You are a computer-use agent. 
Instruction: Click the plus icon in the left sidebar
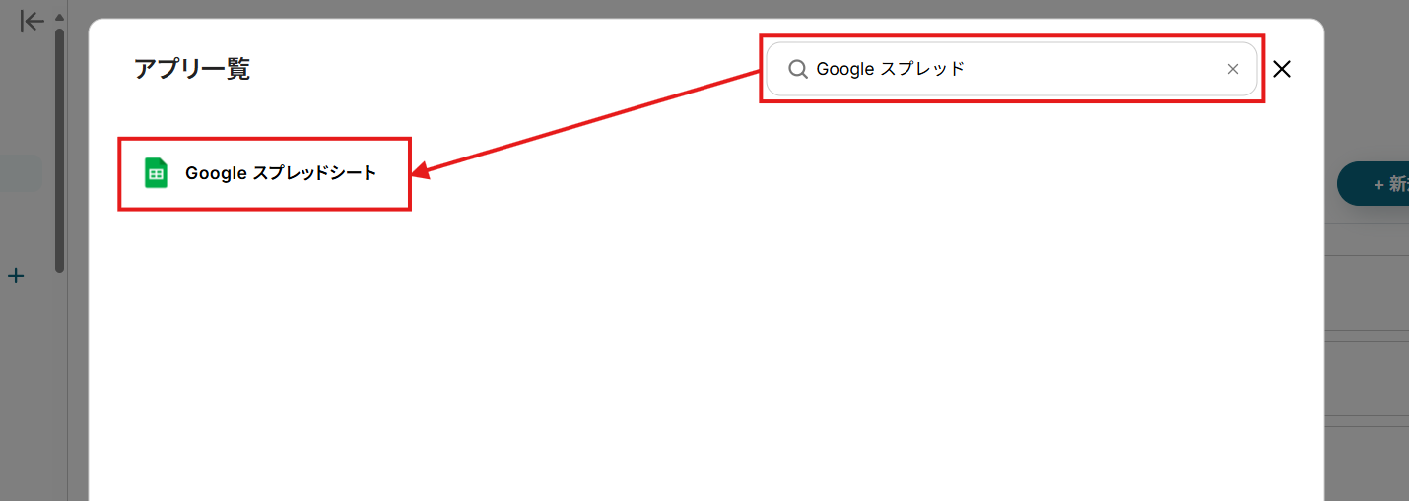(16, 276)
